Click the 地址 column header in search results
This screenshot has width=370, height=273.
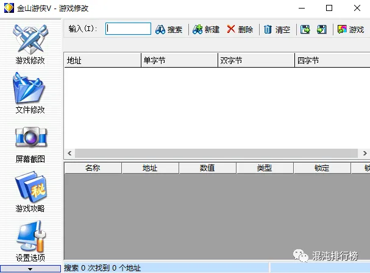tap(102, 60)
